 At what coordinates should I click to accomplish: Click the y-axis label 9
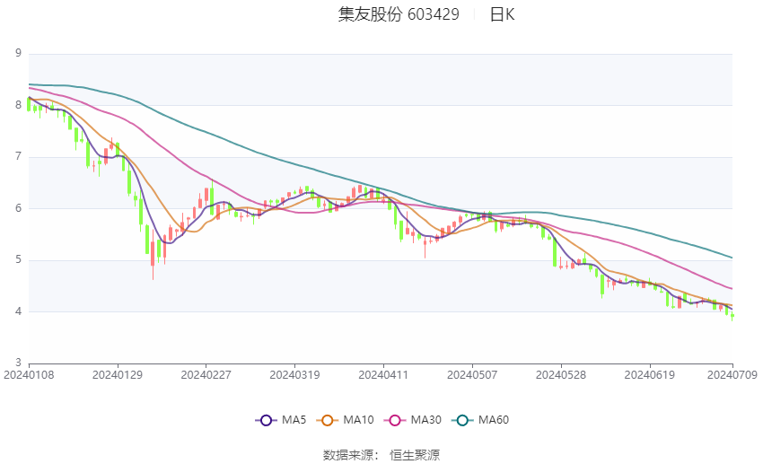point(19,53)
